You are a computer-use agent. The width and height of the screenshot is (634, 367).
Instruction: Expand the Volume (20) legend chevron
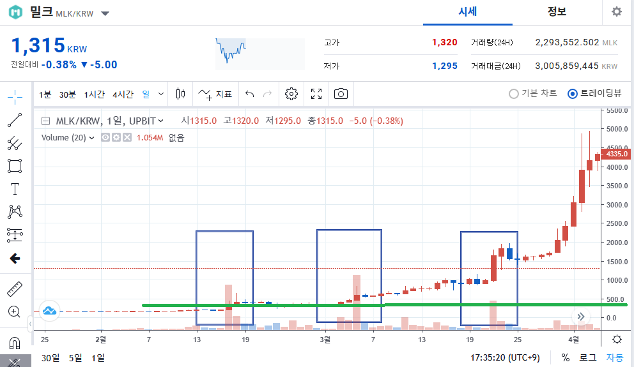pyautogui.click(x=92, y=138)
